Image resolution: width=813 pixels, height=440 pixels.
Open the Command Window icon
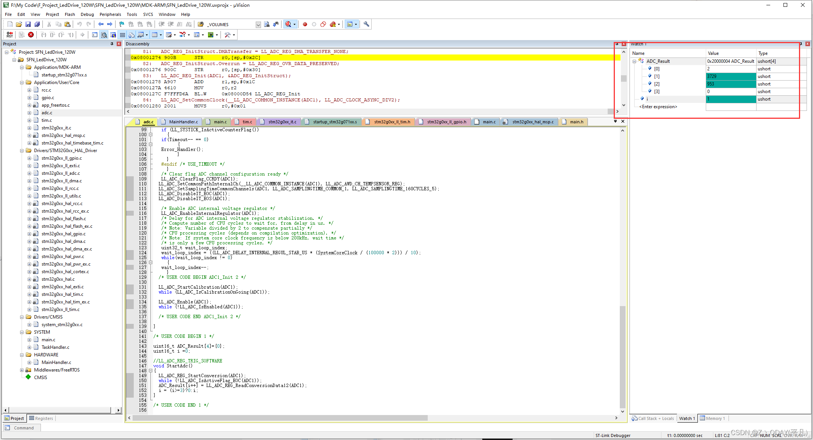[94, 34]
